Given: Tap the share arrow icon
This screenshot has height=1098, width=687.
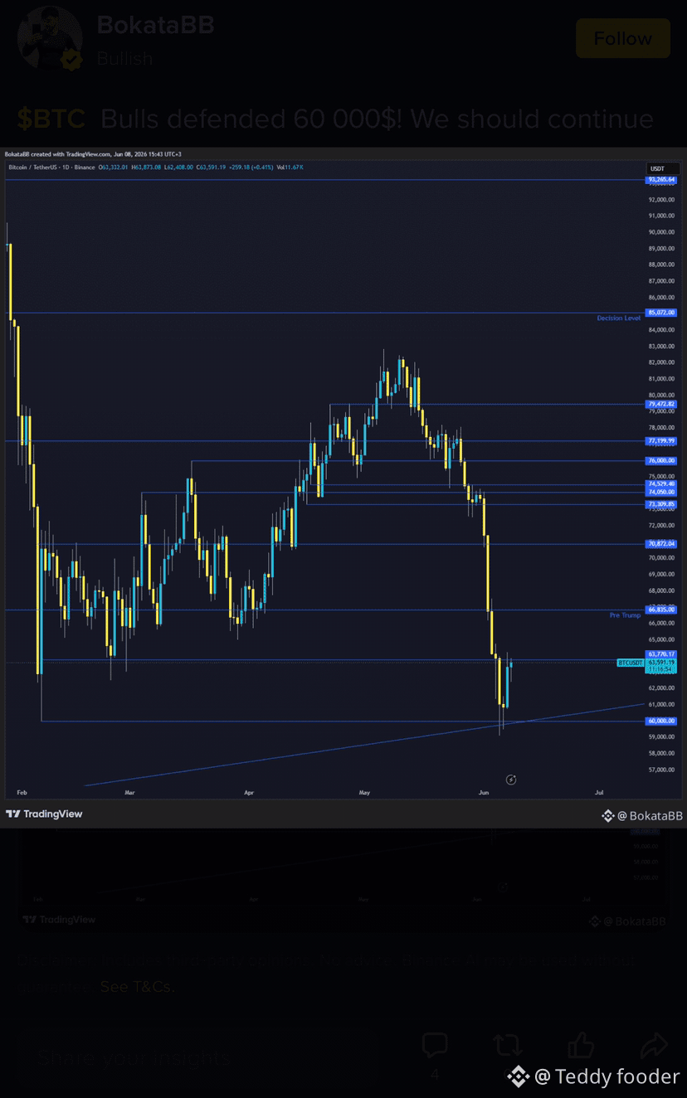Looking at the screenshot, I should point(655,1045).
